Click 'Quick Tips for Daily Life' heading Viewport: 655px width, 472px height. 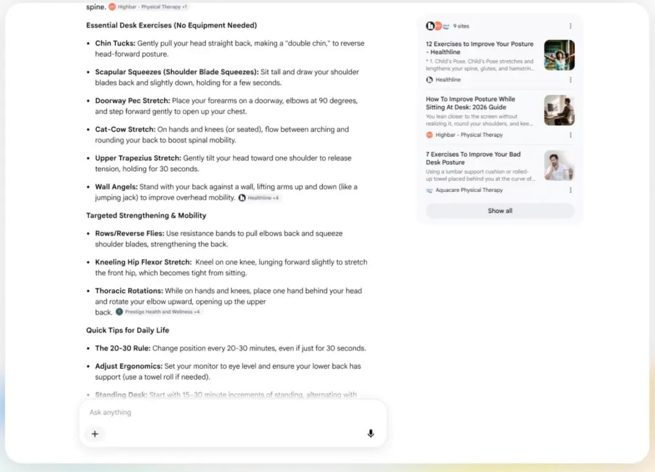point(127,330)
